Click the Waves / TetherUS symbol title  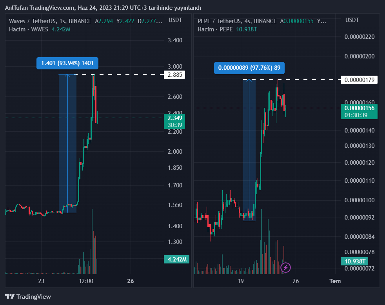point(33,21)
